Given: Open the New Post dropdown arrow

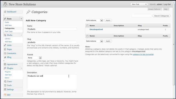Looking at the screenshot, I should pos(146,4).
